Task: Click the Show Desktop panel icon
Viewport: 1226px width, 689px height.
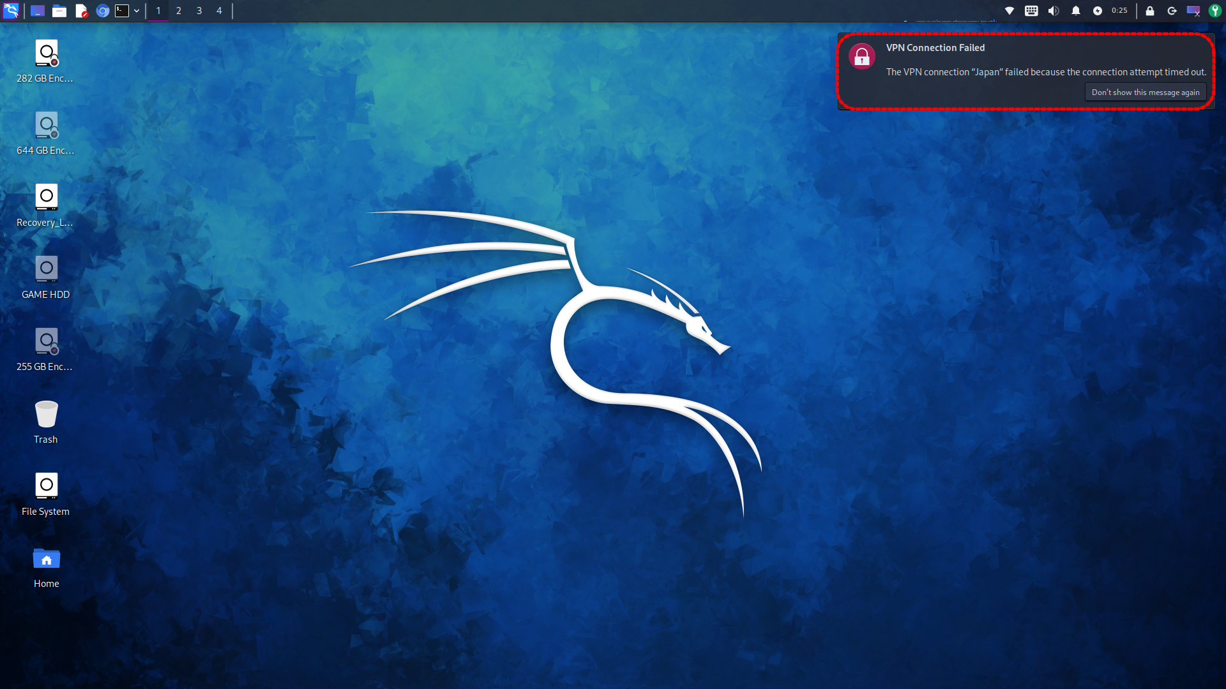Action: click(38, 11)
